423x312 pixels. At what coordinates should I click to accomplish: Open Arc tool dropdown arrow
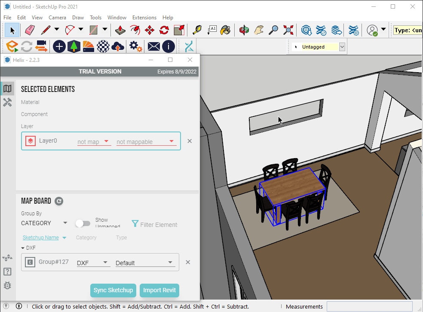point(81,29)
